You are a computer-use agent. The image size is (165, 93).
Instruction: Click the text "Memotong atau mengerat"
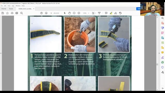[114, 55]
